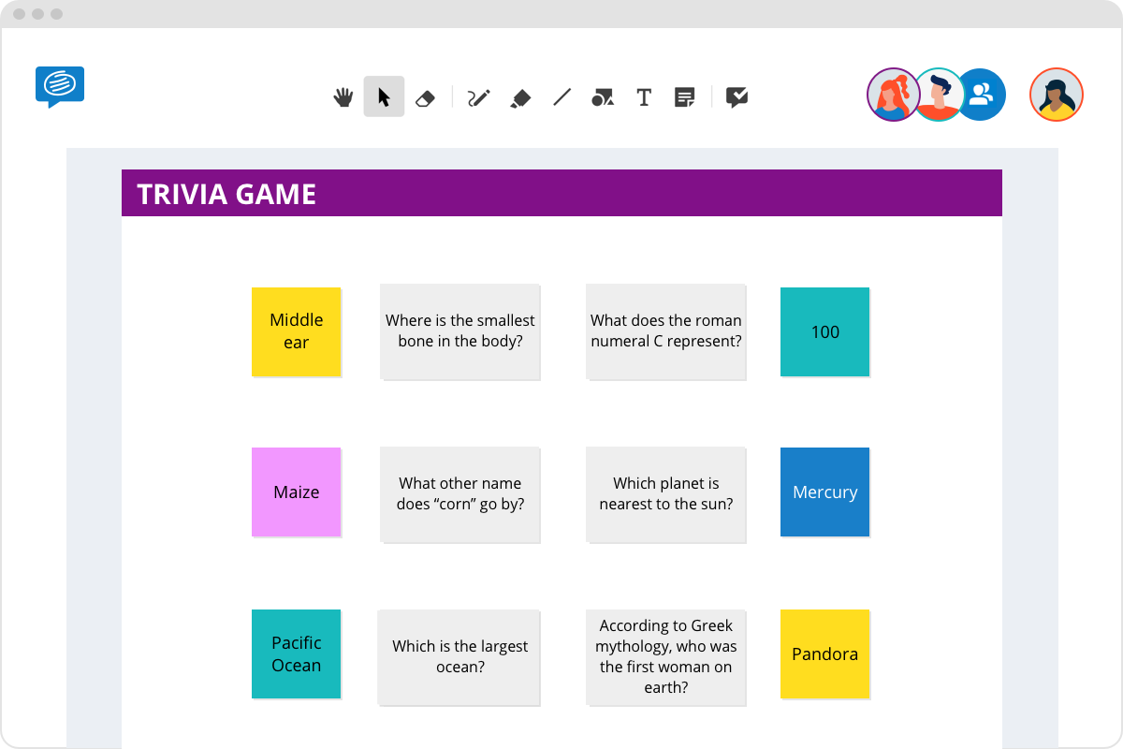This screenshot has height=749, width=1123.
Task: Select the TRIVIA GAME purple header
Action: (x=561, y=193)
